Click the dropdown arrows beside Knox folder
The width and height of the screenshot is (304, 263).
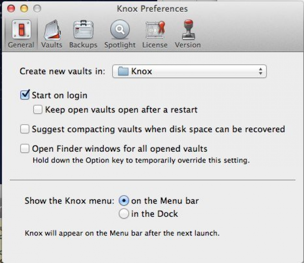coord(260,72)
